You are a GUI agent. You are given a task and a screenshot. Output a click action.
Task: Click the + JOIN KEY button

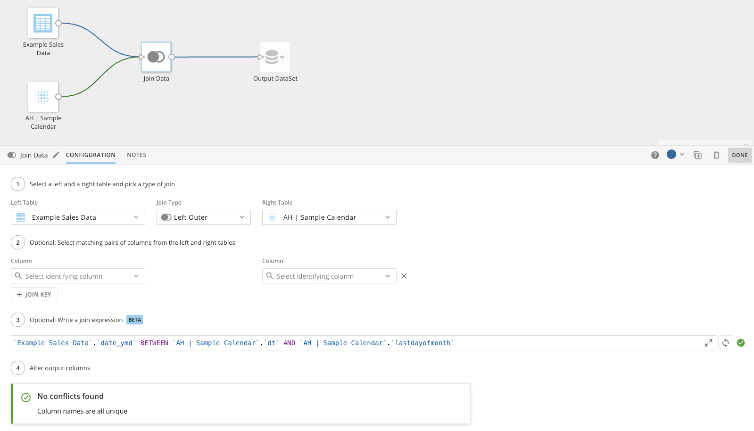(x=34, y=295)
